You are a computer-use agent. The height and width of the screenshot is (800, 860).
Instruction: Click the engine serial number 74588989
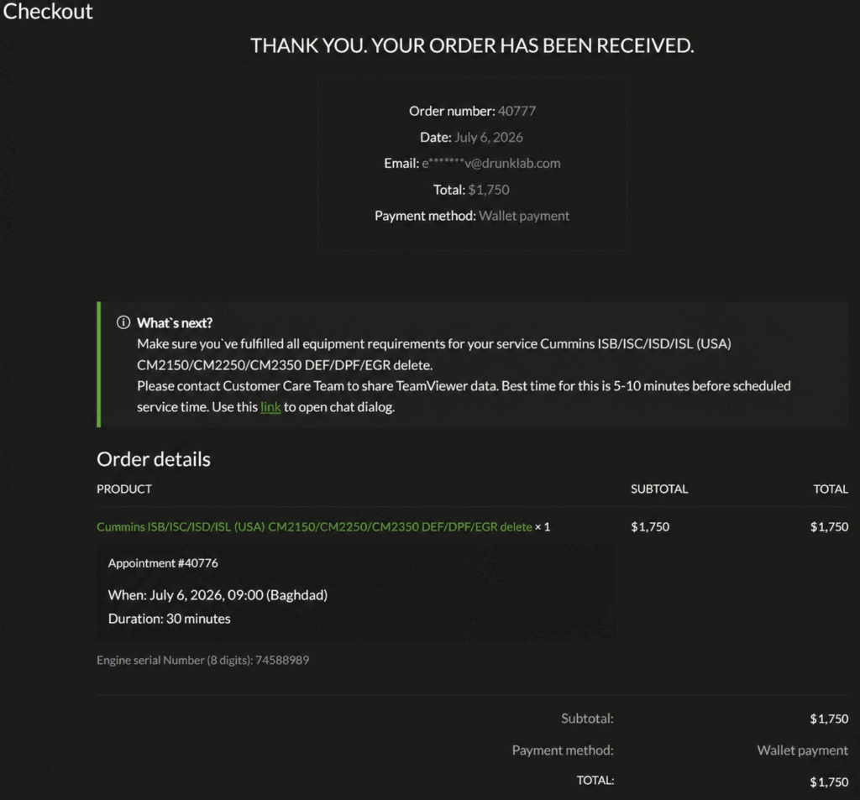282,660
